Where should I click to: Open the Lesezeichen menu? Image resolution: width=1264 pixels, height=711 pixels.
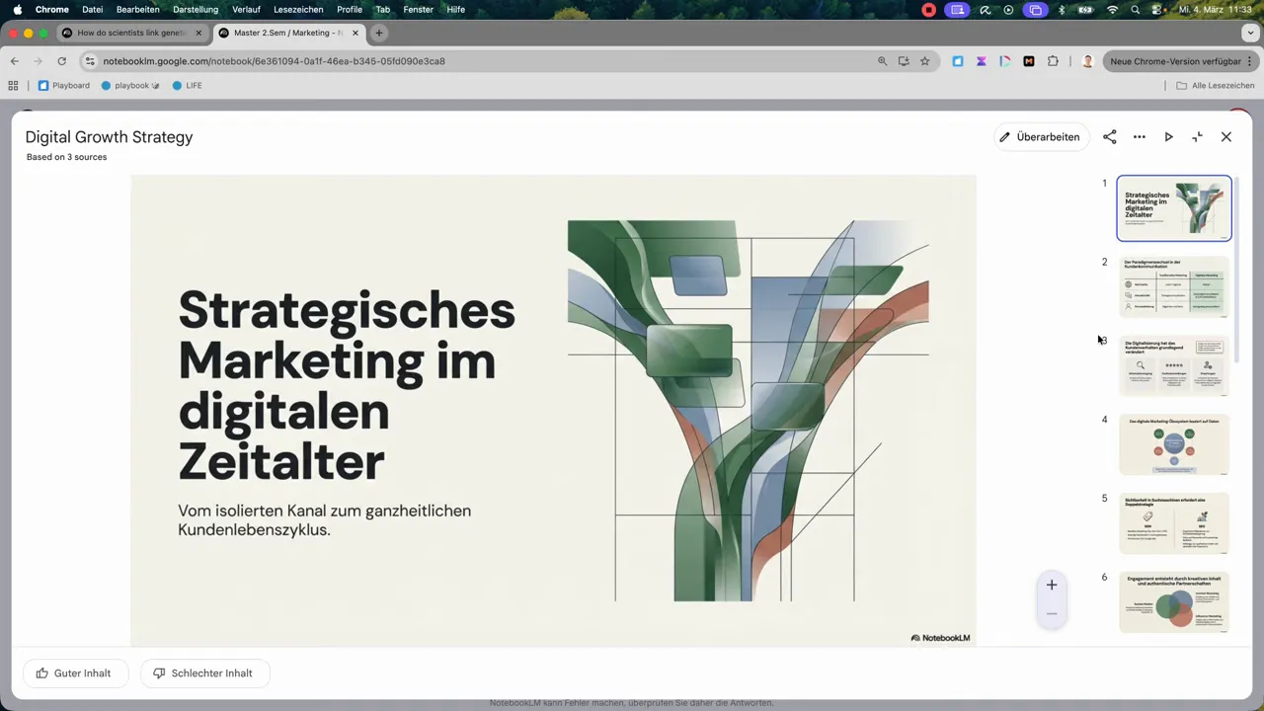[298, 9]
